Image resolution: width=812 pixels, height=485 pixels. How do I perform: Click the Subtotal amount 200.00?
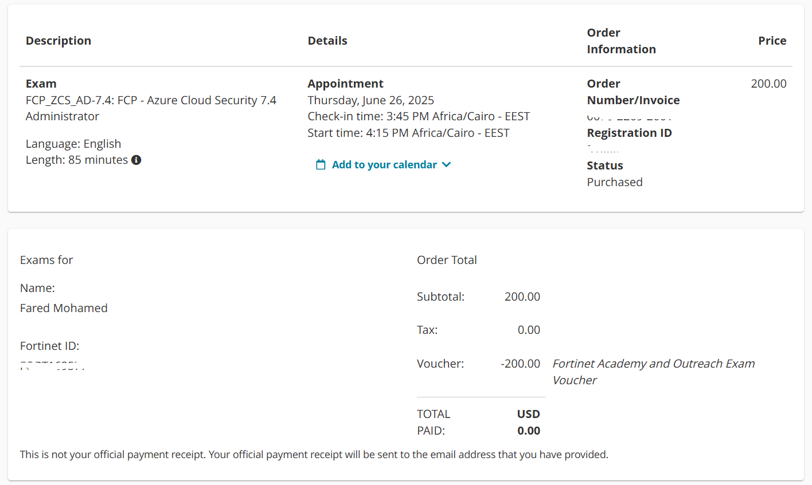coord(522,297)
